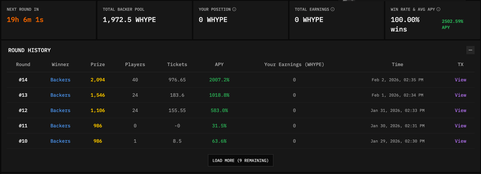Collapse the Round History panel

[x=470, y=50]
